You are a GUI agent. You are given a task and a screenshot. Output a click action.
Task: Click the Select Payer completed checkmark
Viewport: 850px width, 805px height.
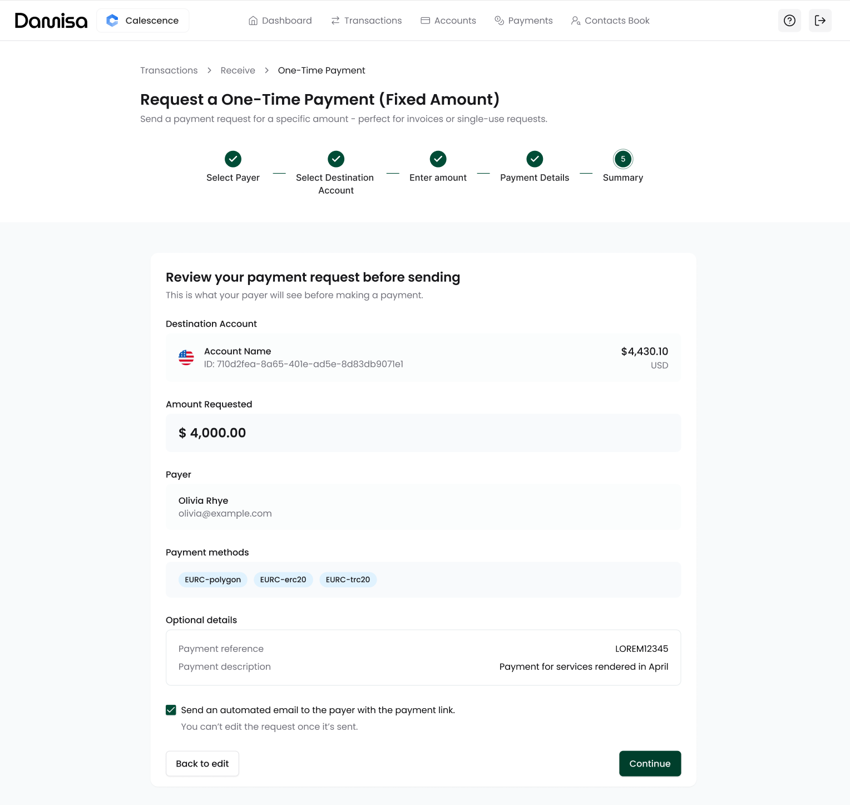[x=233, y=159]
